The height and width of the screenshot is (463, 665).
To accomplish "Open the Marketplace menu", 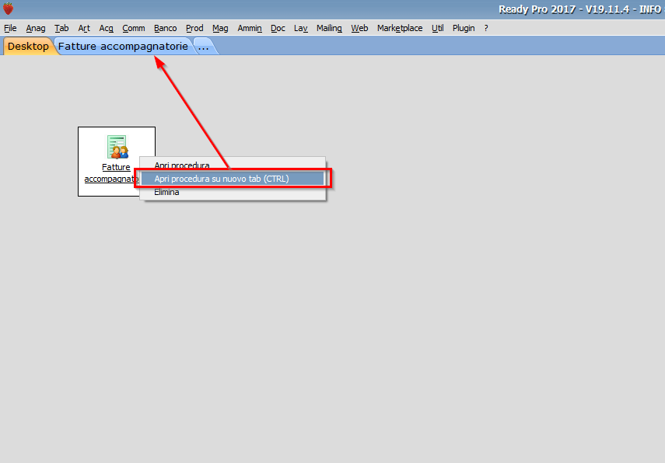I will (x=400, y=28).
